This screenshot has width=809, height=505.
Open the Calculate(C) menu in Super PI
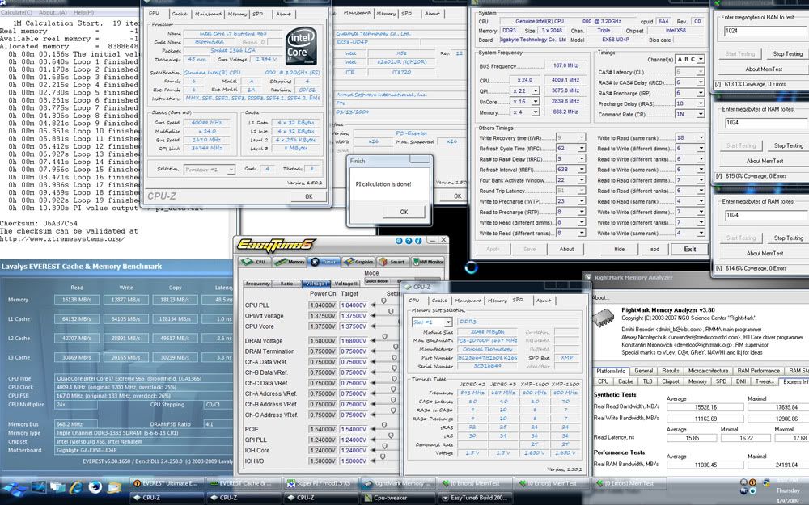pyautogui.click(x=16, y=12)
